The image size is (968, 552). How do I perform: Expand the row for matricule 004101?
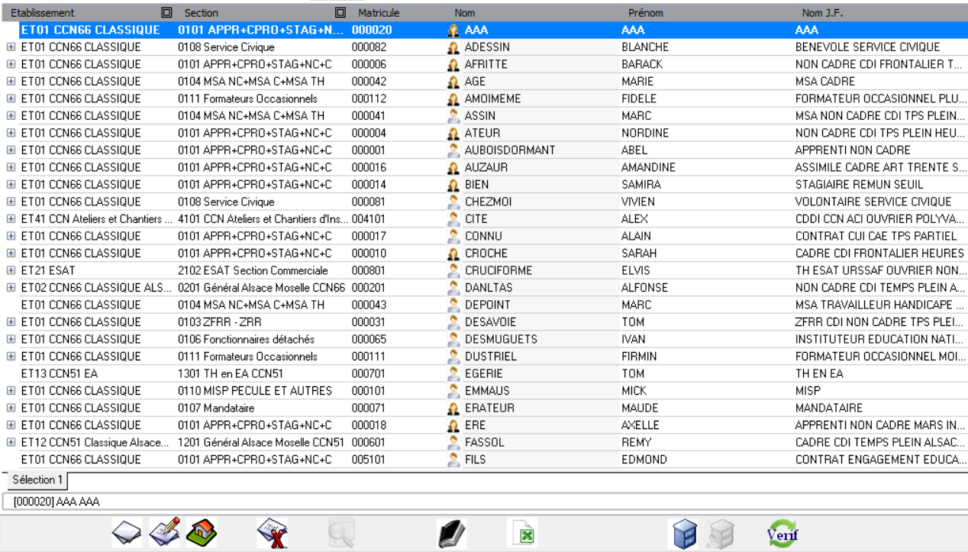11,219
